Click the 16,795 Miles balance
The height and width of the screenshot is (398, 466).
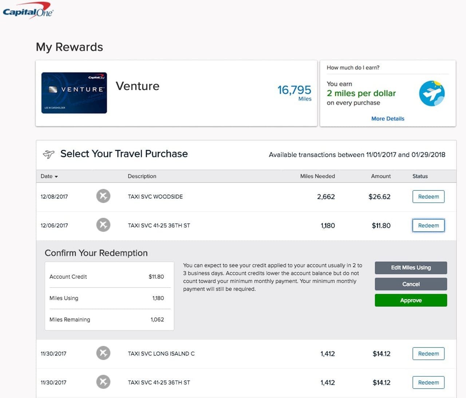tap(295, 90)
